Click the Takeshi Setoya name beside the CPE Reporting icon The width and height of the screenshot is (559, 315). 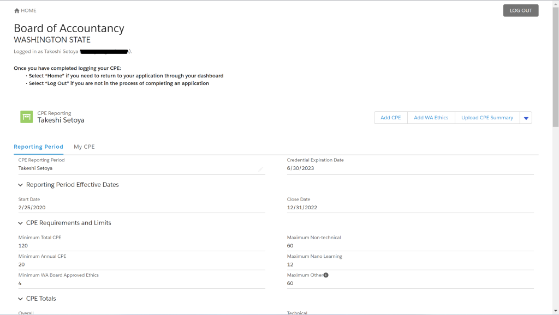coord(61,120)
